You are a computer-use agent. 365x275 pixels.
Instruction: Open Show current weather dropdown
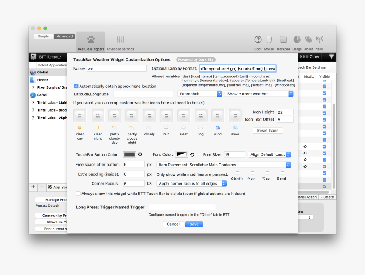click(259, 94)
